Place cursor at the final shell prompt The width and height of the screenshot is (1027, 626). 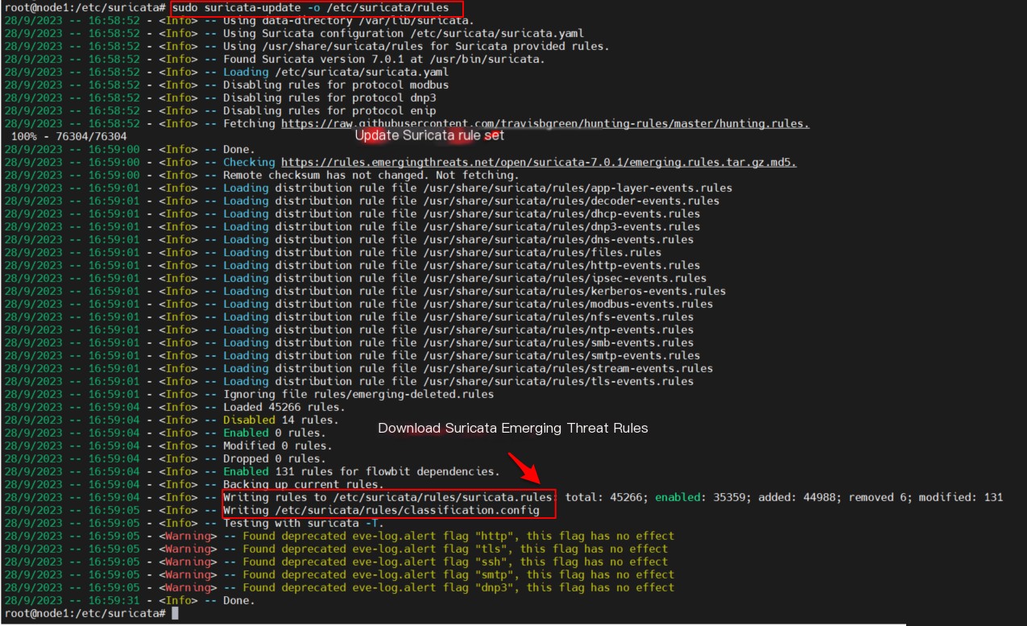tap(175, 613)
